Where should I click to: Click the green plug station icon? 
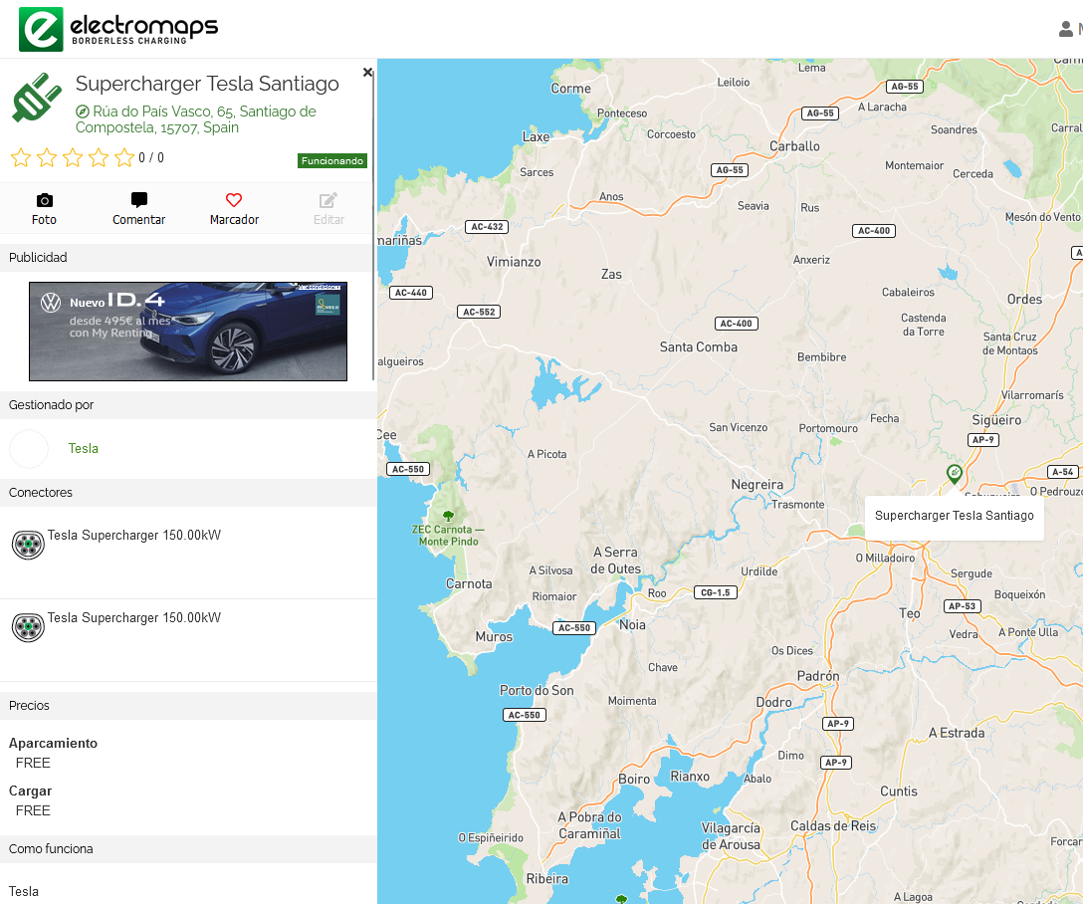(x=37, y=98)
